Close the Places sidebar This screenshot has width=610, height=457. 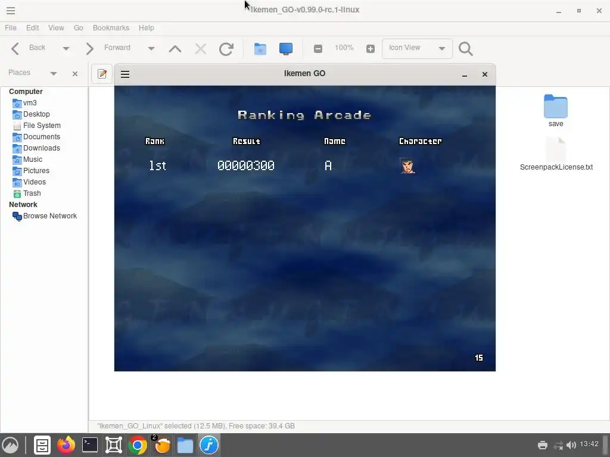click(75, 73)
